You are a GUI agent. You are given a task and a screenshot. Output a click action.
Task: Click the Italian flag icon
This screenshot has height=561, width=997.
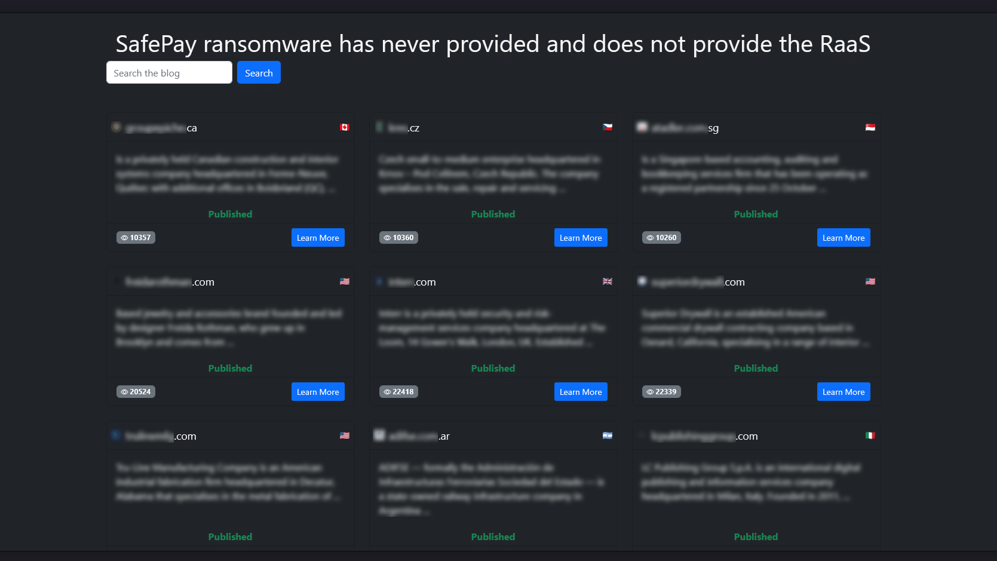coord(870,436)
